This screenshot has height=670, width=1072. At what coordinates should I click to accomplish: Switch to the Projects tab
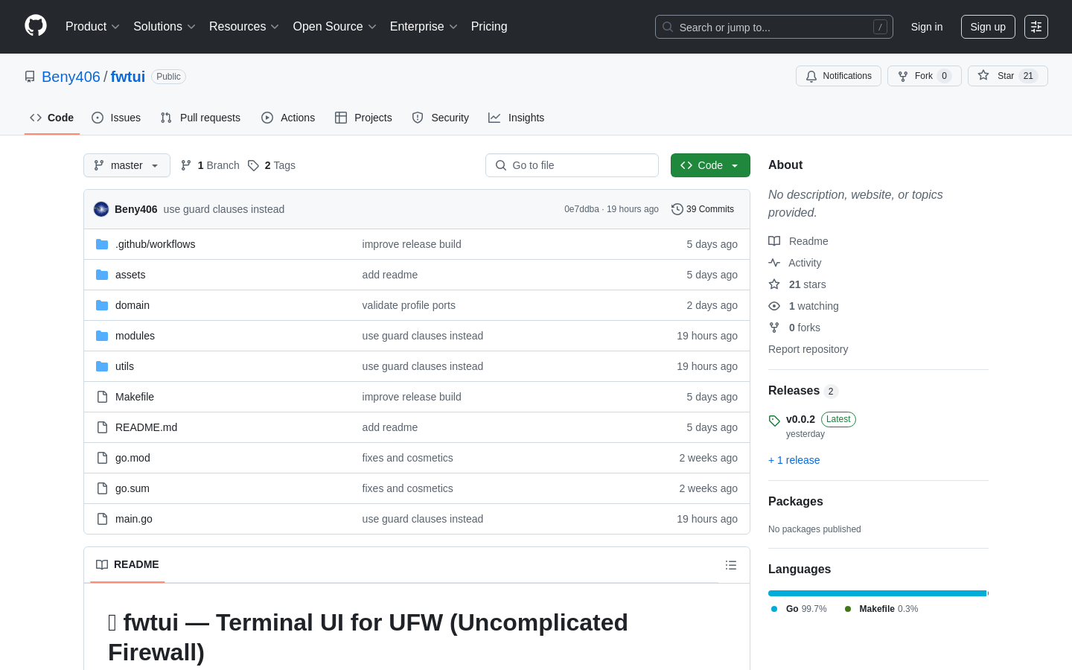(363, 118)
